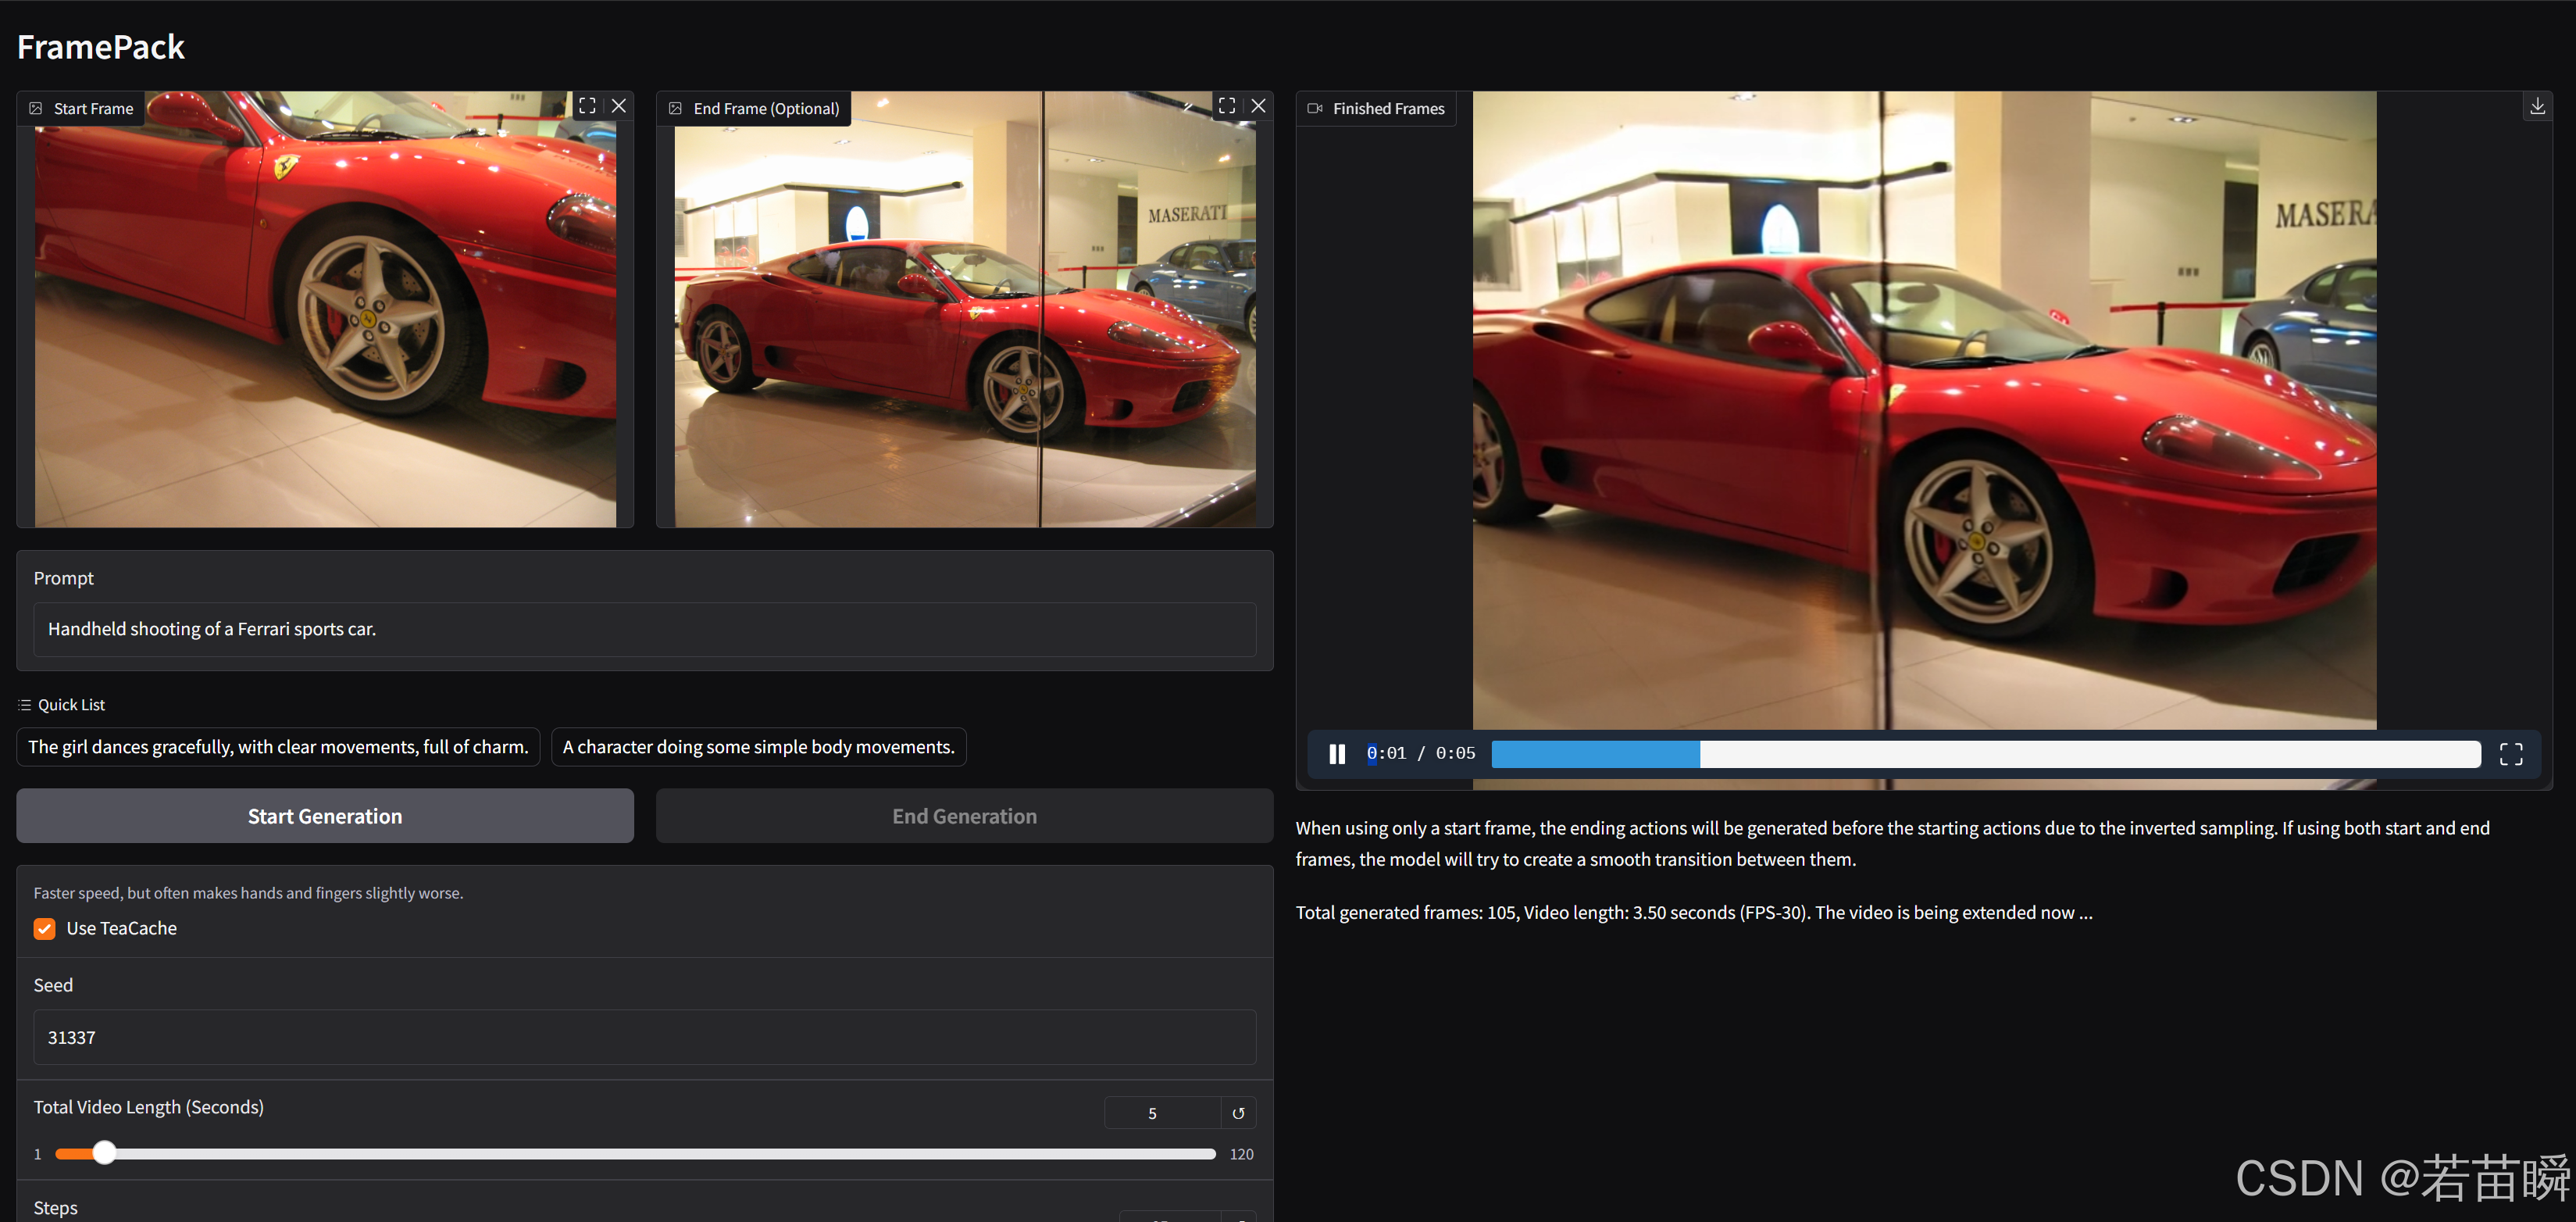2576x1222 pixels.
Task: Click the Seed input field
Action: (644, 1037)
